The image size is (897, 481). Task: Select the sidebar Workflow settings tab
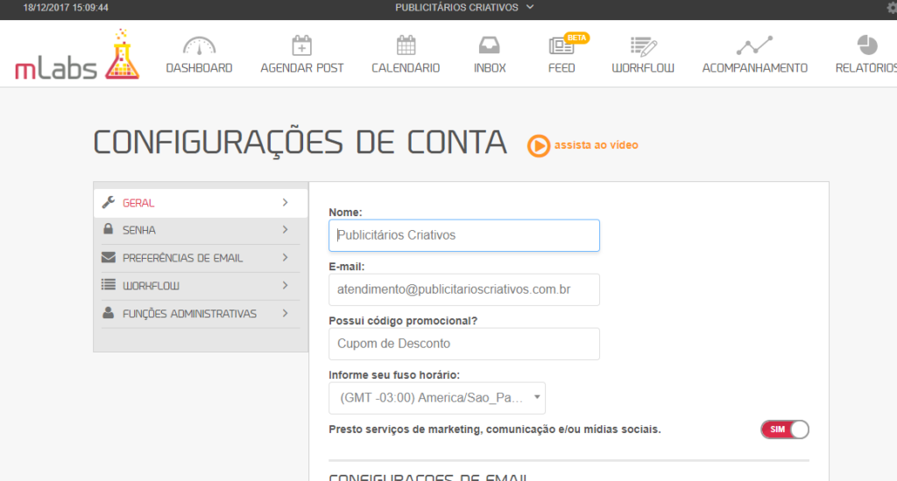(201, 286)
